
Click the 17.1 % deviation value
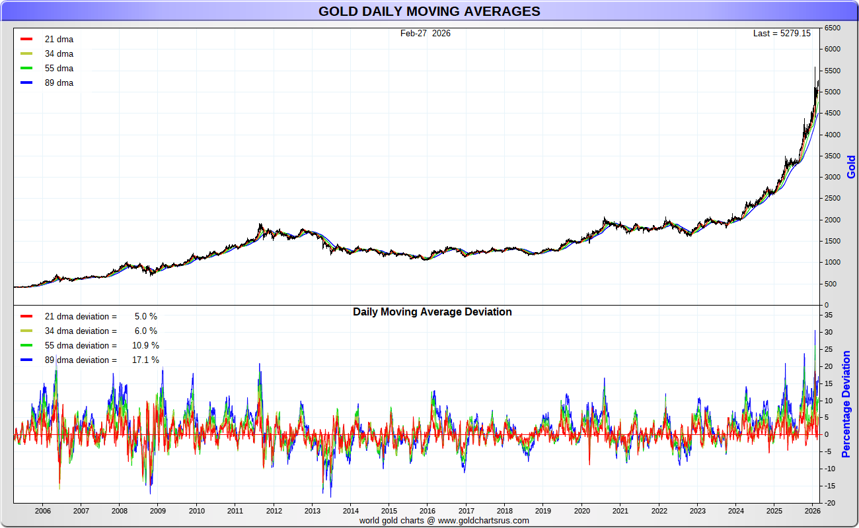click(x=145, y=360)
